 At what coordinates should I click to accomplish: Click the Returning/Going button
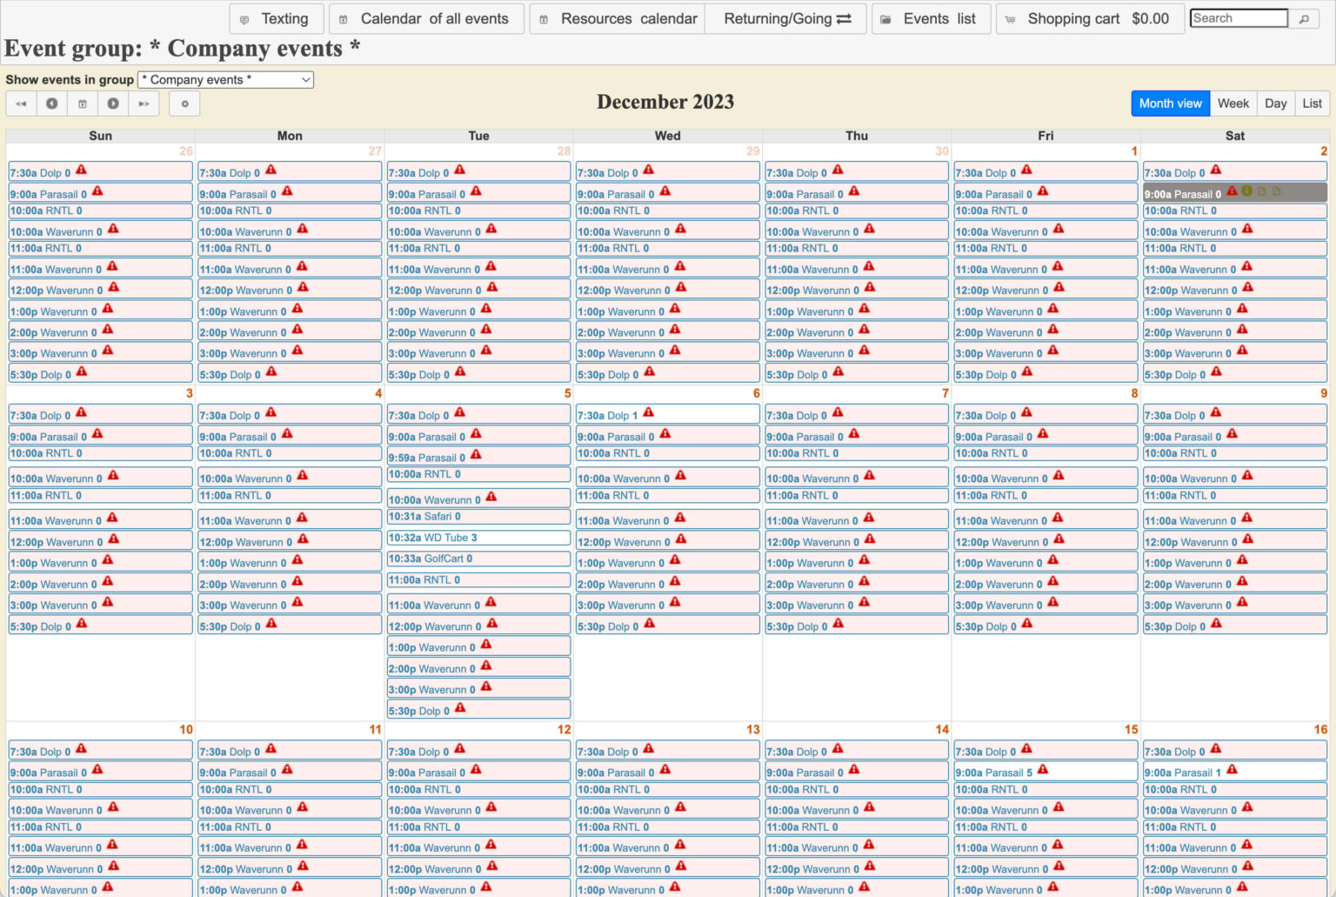click(785, 17)
